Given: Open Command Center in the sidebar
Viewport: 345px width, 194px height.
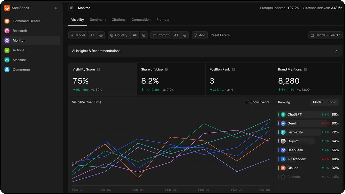Looking at the screenshot, I should click(x=31, y=21).
